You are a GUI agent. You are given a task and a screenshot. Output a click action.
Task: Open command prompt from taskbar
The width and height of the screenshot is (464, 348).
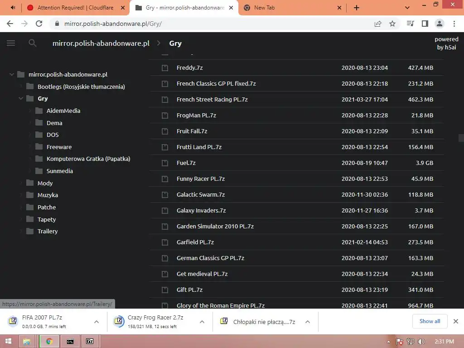(x=70, y=342)
